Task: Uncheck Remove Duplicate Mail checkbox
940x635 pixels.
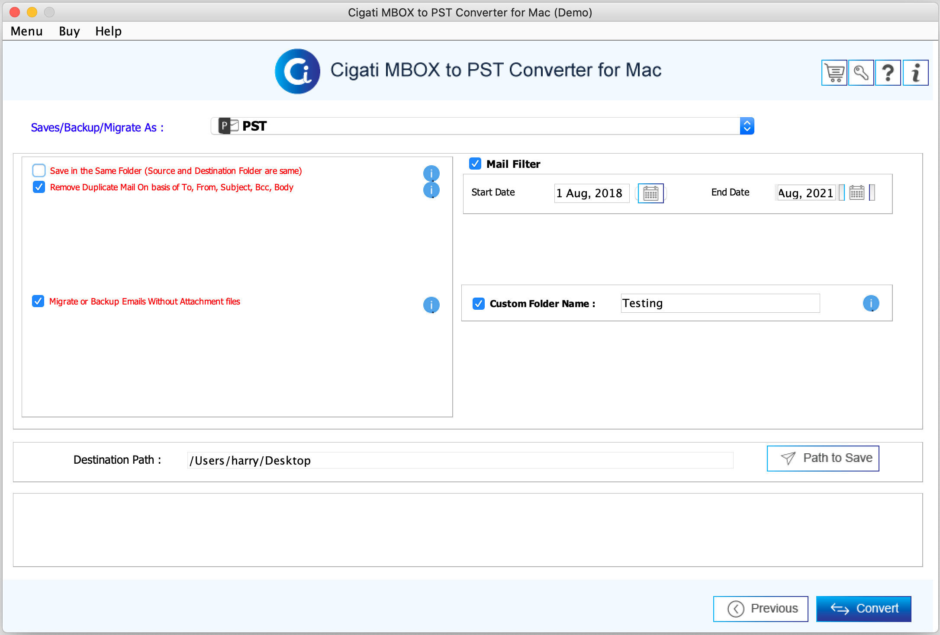Action: pyautogui.click(x=39, y=187)
